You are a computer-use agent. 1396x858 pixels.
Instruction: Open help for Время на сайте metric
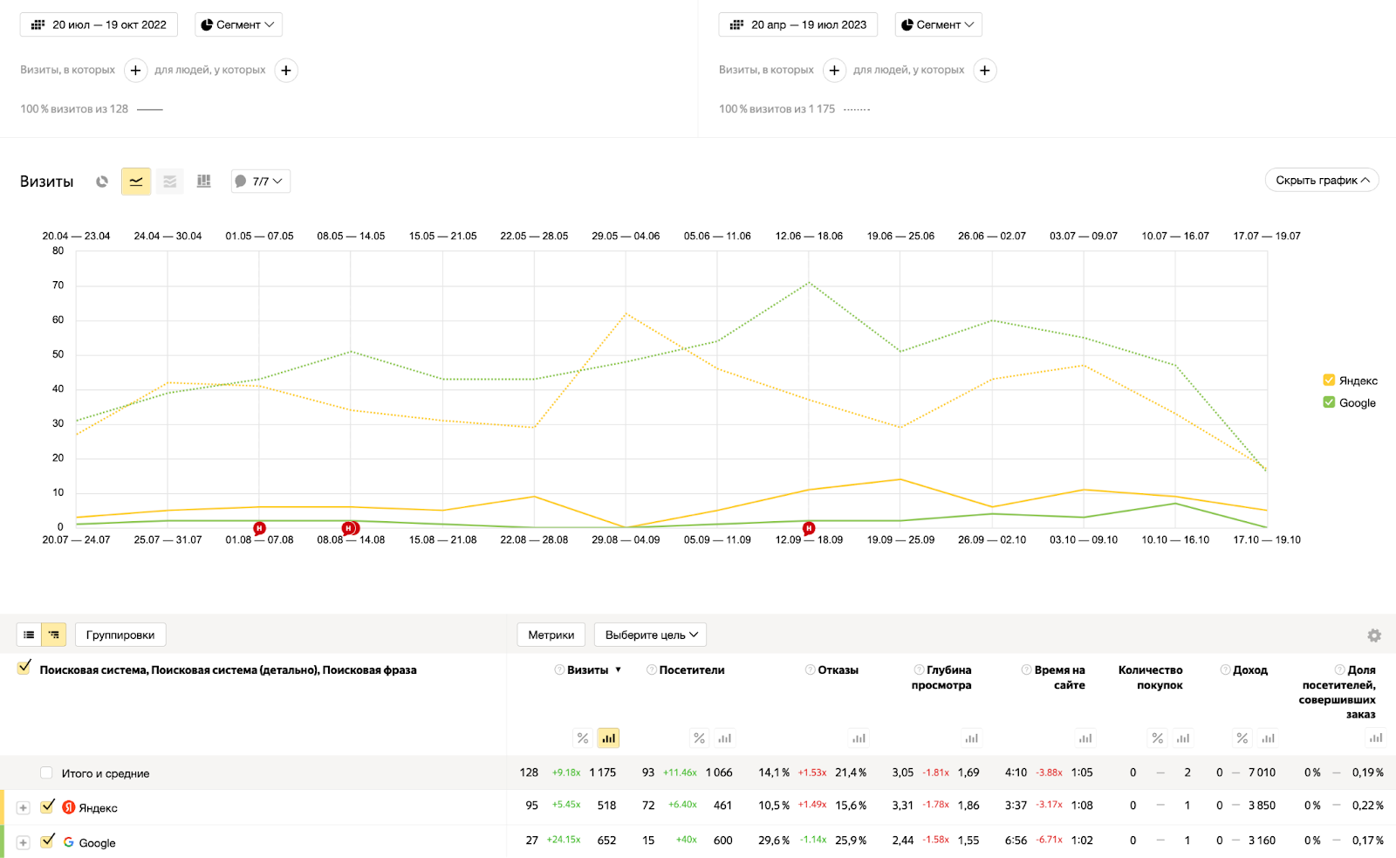pyautogui.click(x=1027, y=669)
